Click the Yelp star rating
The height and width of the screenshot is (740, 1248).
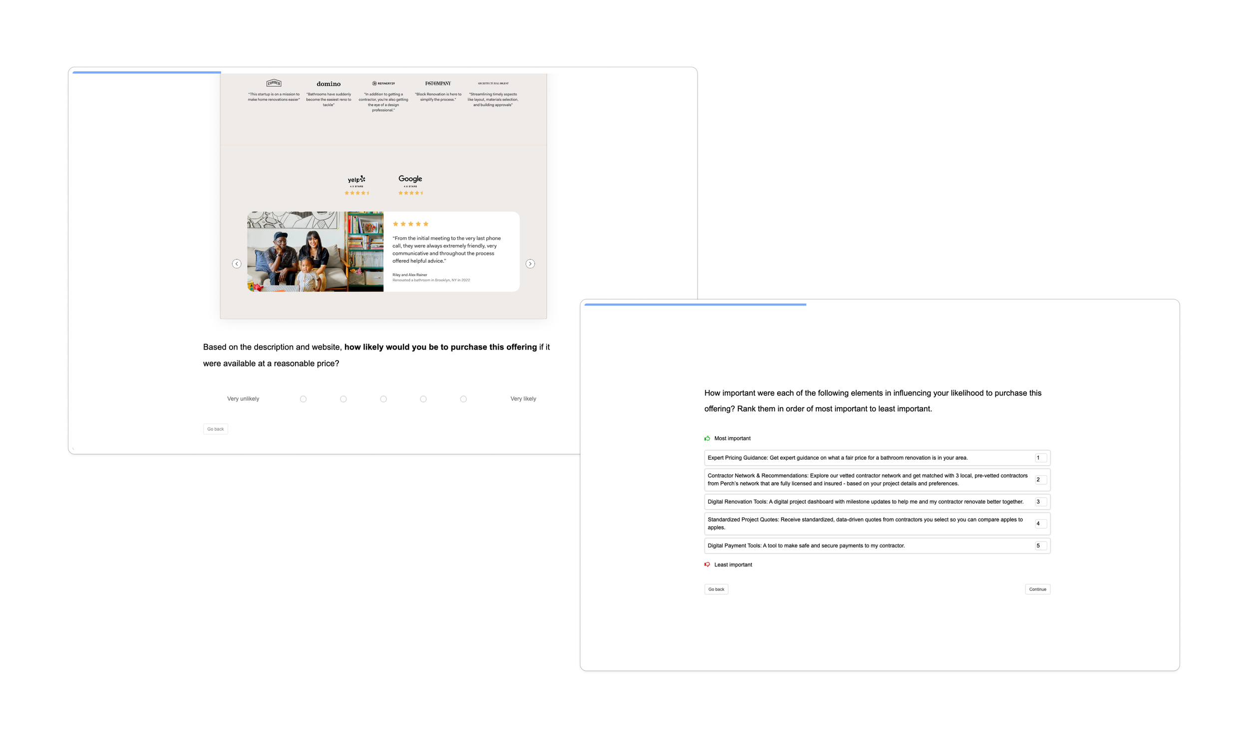click(x=357, y=193)
